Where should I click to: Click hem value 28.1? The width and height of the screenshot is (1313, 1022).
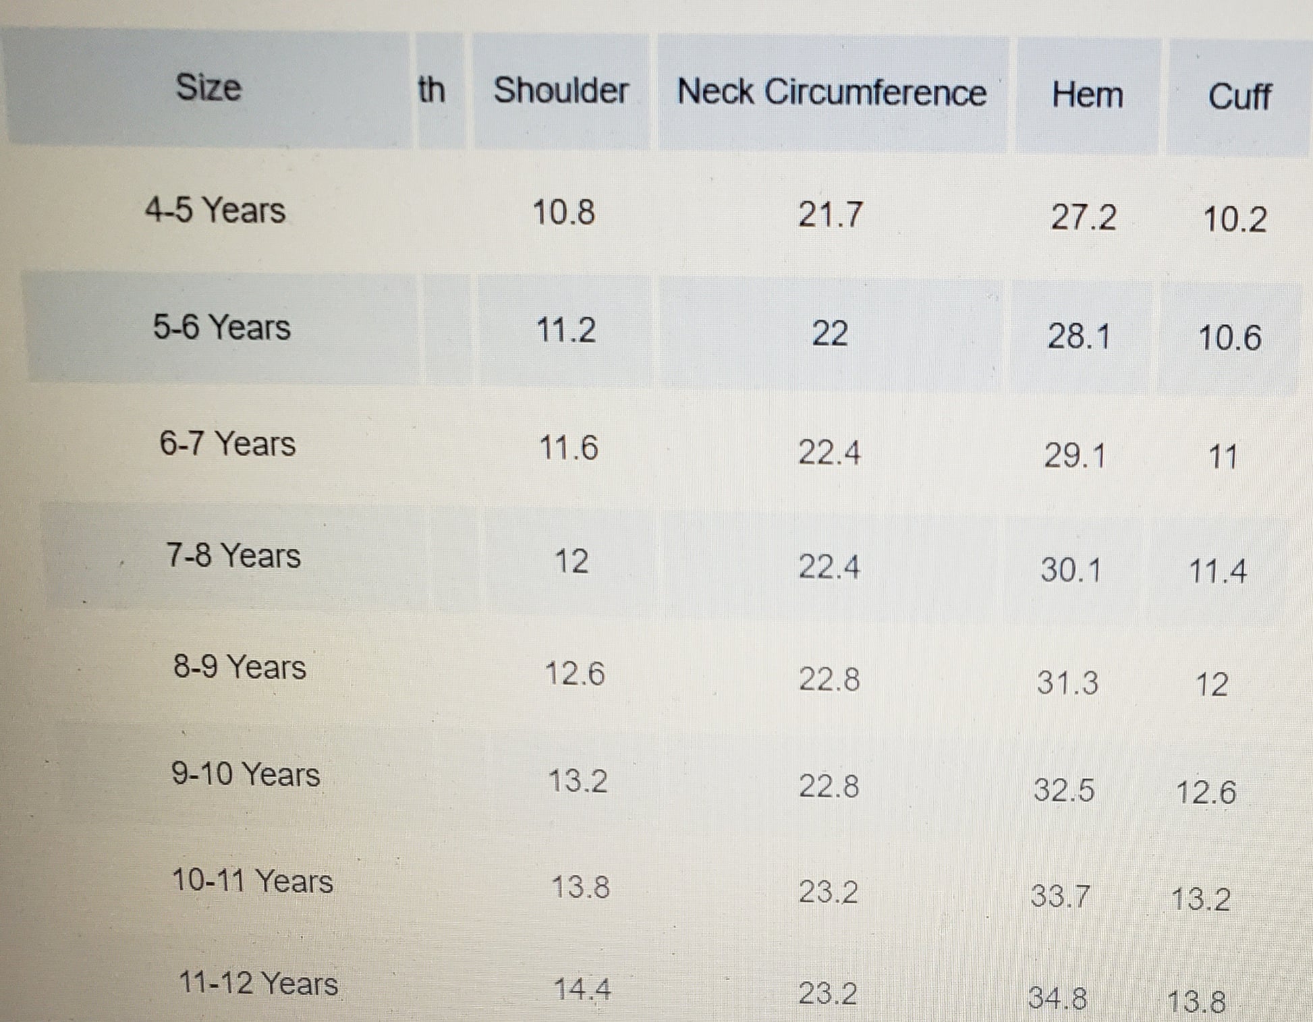coord(1078,336)
